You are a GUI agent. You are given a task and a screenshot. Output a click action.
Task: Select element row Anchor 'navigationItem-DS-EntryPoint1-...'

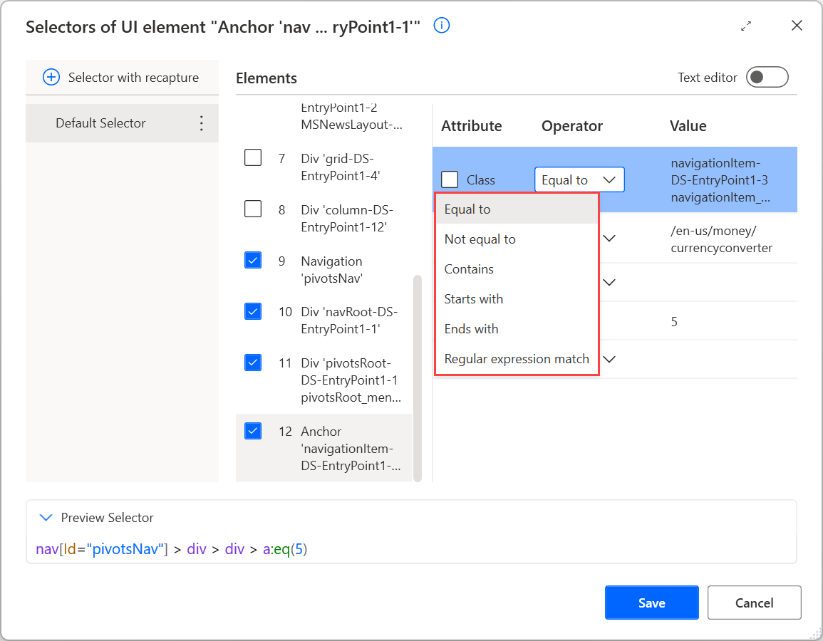[x=324, y=448]
